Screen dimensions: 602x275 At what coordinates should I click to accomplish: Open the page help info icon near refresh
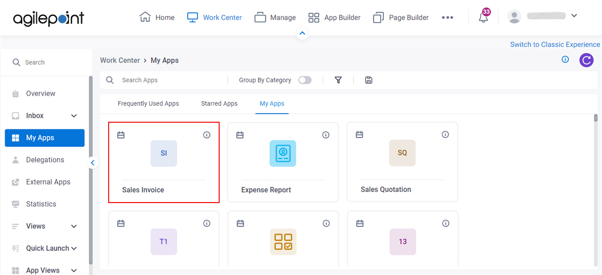coord(565,59)
